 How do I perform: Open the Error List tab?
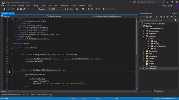click(x=25, y=94)
